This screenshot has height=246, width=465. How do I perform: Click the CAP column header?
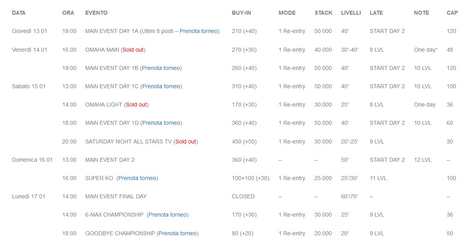click(452, 13)
